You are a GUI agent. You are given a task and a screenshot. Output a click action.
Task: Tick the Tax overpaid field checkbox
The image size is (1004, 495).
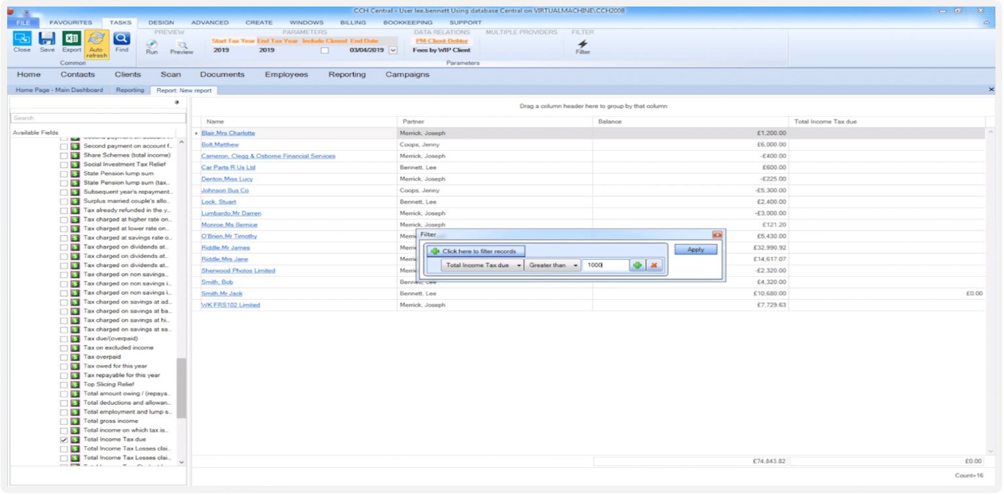tap(64, 357)
